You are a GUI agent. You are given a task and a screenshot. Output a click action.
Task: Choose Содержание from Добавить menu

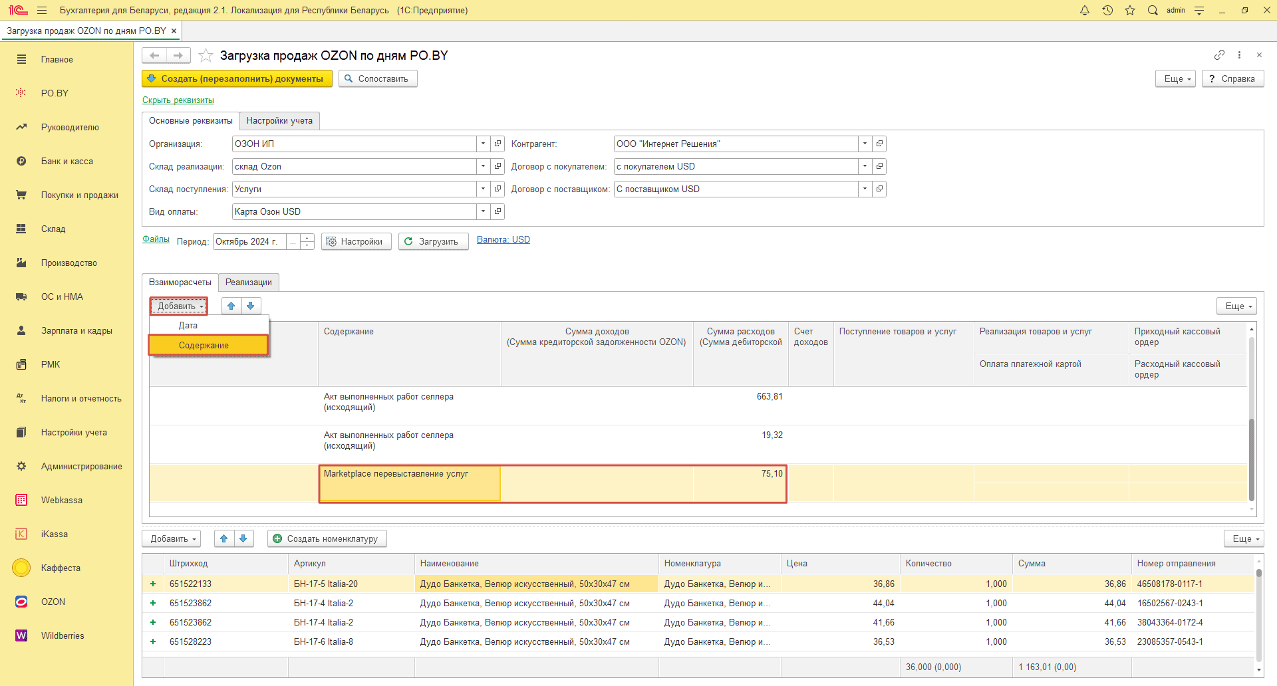coord(209,345)
